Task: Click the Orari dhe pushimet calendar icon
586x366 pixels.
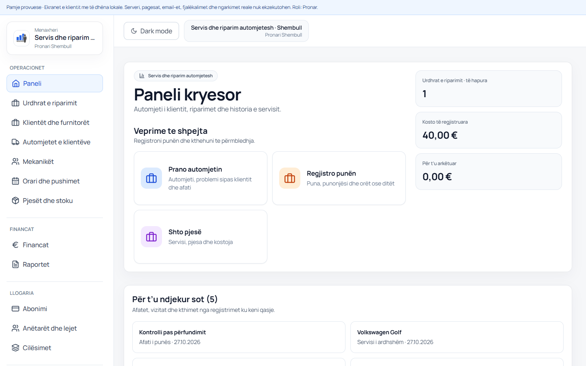Action: [15, 181]
